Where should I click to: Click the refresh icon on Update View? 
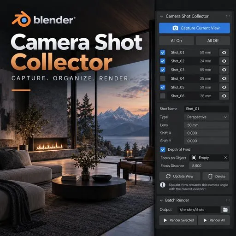coord(168,176)
